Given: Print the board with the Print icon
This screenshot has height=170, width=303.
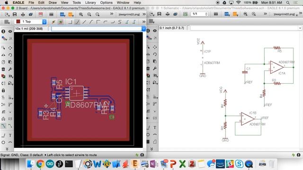Looking at the screenshot, I should 23,14.
